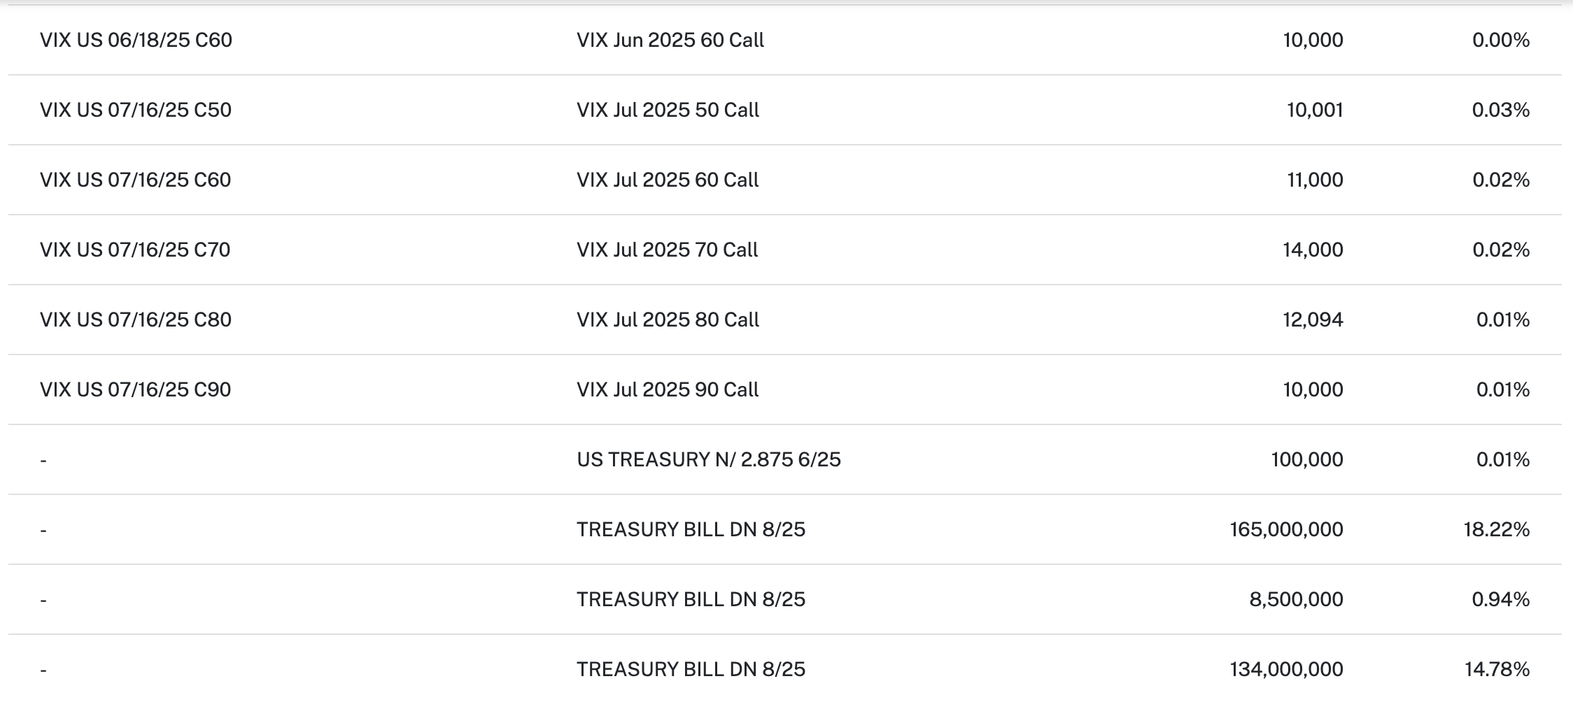Image resolution: width=1573 pixels, height=702 pixels.
Task: Click the 14,000 quantity cell
Action: click(1312, 250)
